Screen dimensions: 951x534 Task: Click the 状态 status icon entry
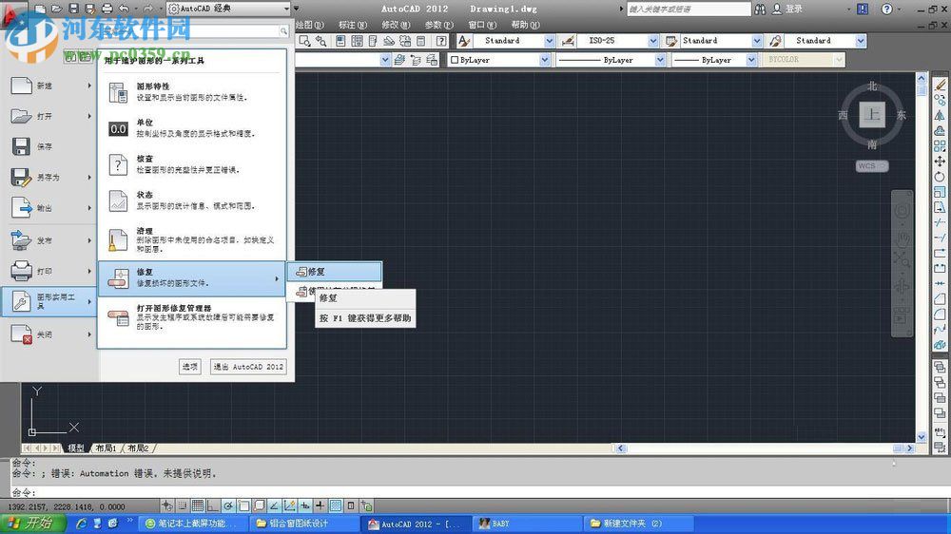point(192,200)
